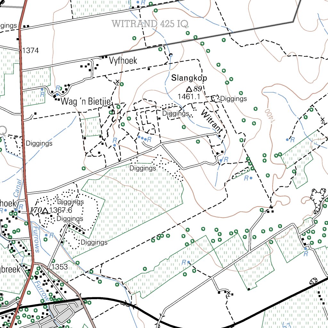Select the Vyfhoek farmstead label

tap(123, 61)
